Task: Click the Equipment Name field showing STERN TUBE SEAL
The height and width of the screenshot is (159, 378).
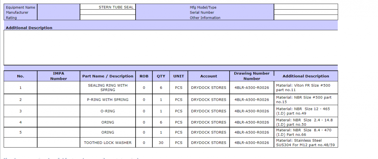Action: [108, 7]
